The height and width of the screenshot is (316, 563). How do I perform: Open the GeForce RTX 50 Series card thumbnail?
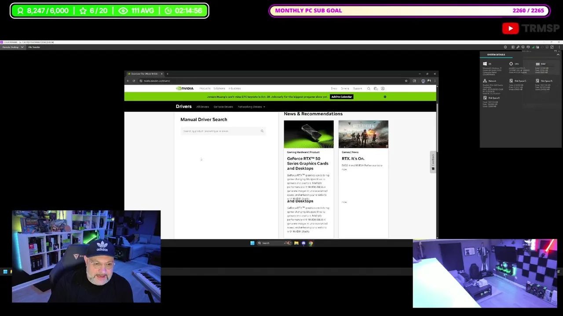309,134
